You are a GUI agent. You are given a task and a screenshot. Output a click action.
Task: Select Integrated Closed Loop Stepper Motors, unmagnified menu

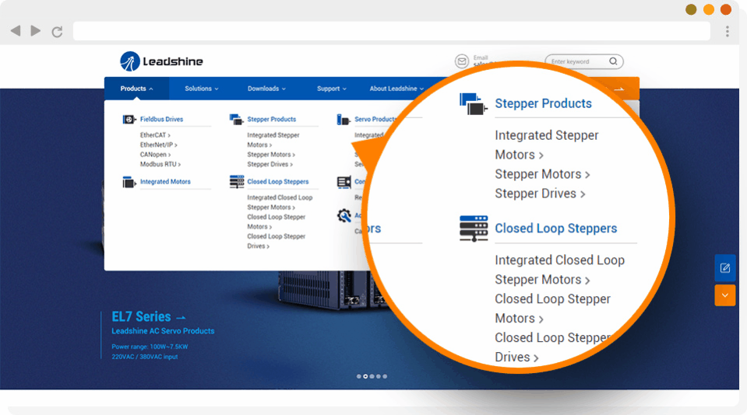(x=280, y=202)
